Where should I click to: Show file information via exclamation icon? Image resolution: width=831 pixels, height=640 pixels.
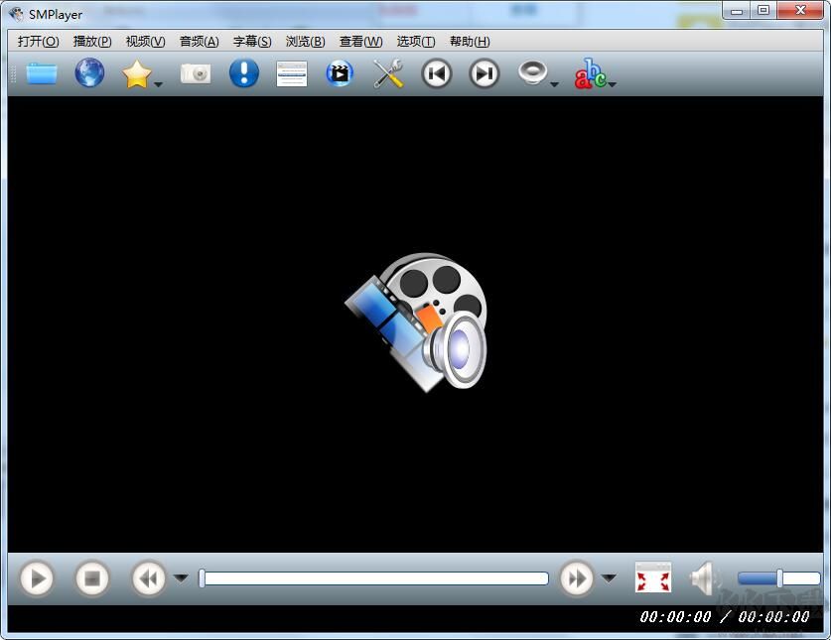244,72
